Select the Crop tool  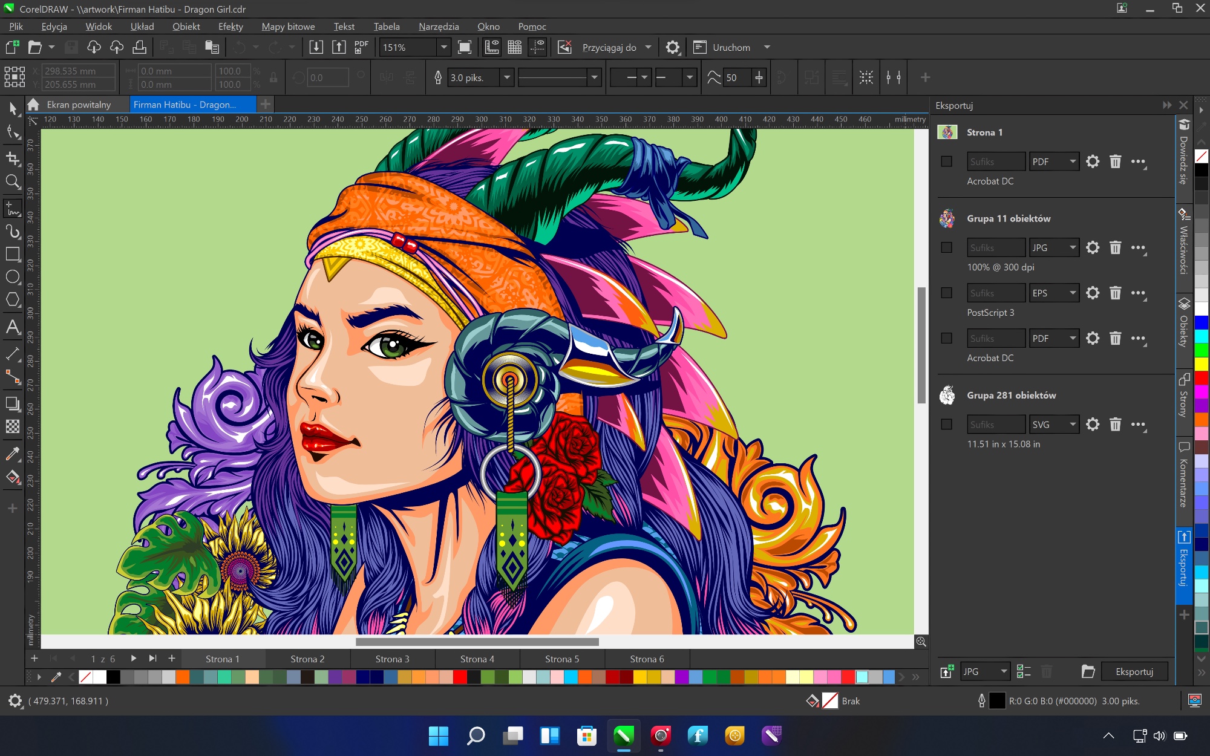[13, 158]
